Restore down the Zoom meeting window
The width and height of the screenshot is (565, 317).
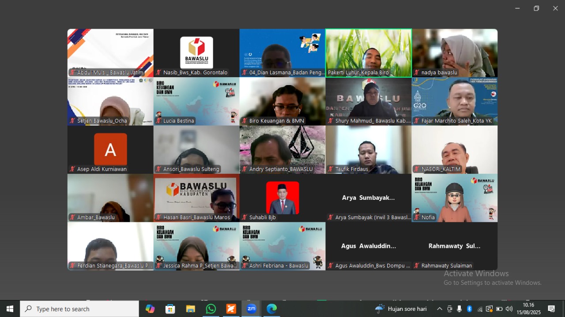(x=536, y=8)
